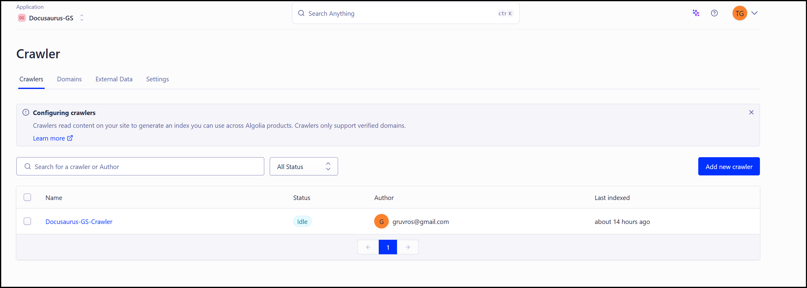Image resolution: width=807 pixels, height=288 pixels.
Task: Follow the Learn more link
Action: (53, 138)
